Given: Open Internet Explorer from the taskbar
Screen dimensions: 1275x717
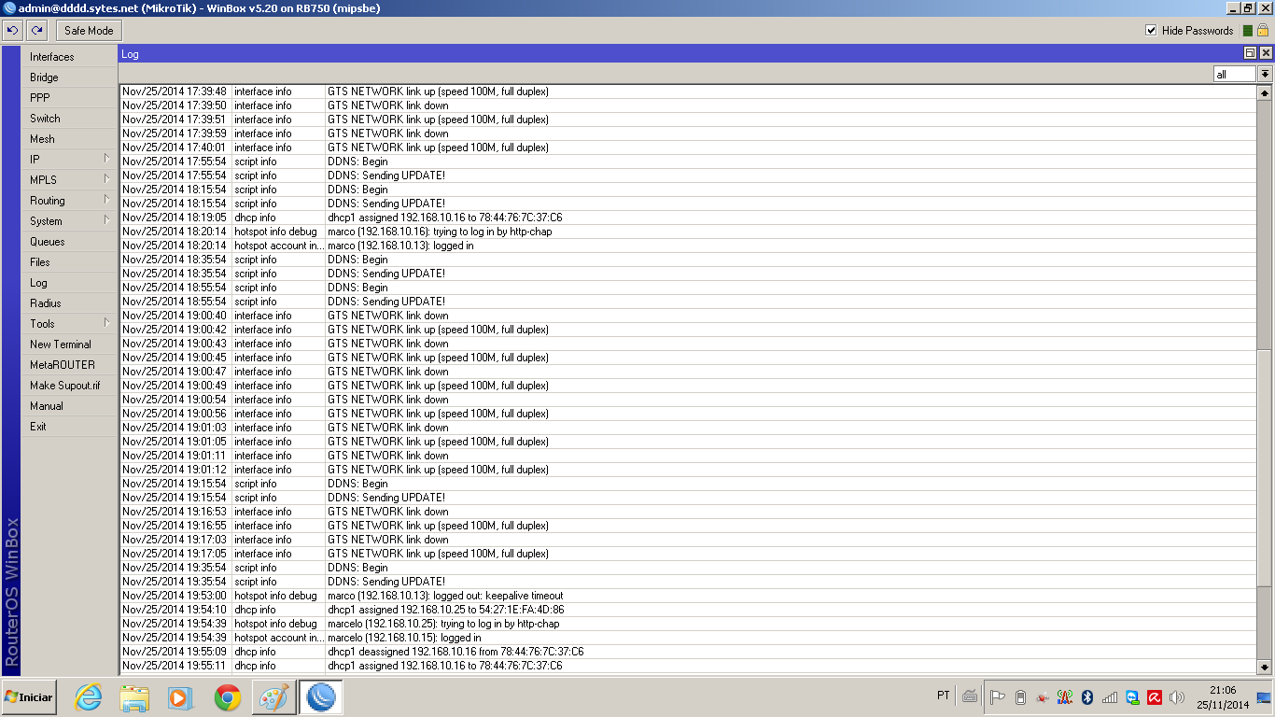Looking at the screenshot, I should click(88, 697).
